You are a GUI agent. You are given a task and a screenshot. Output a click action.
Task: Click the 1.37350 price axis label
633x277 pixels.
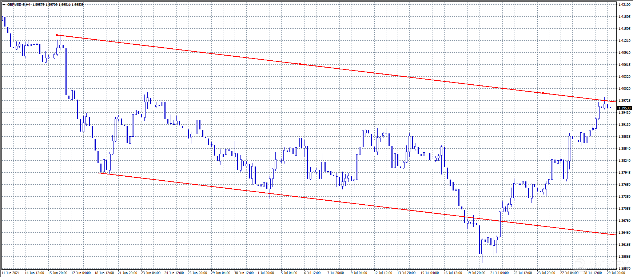coord(624,197)
